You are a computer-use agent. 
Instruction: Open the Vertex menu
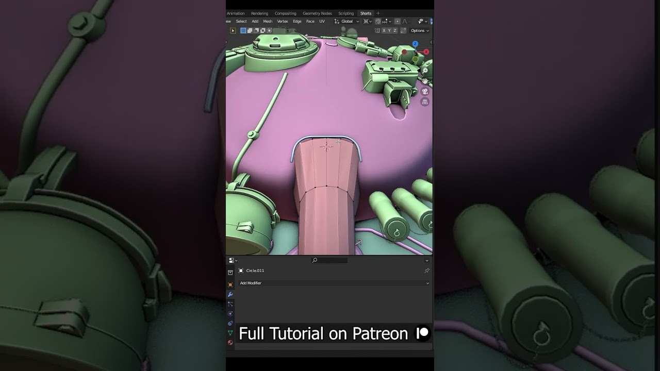click(283, 21)
